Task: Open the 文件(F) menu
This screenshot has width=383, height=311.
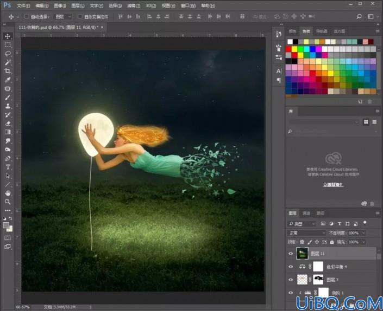Action: coord(23,5)
